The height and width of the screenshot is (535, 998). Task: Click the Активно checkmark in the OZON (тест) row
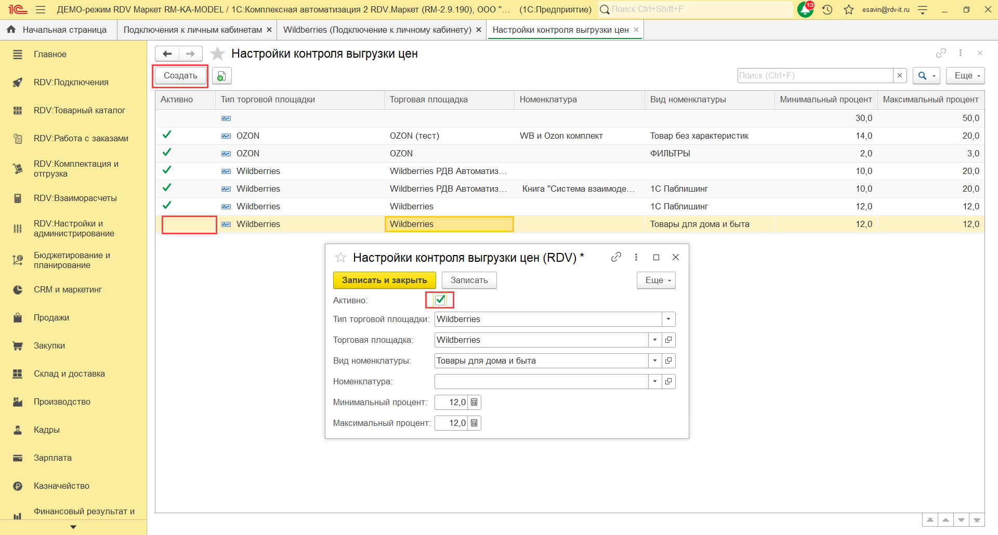point(167,135)
